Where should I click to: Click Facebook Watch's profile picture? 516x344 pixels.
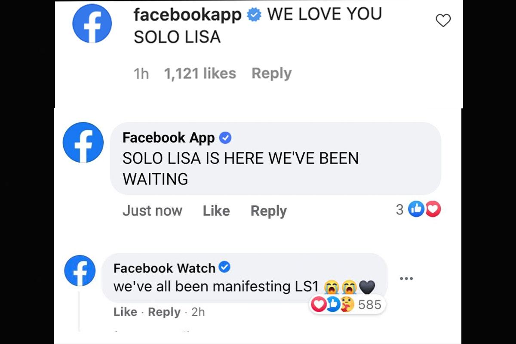point(80,270)
